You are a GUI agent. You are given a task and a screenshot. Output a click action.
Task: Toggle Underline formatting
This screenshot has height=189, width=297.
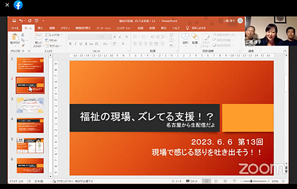point(81,44)
